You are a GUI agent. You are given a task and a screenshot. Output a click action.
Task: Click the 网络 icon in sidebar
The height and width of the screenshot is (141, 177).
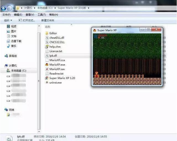pyautogui.click(x=6, y=110)
